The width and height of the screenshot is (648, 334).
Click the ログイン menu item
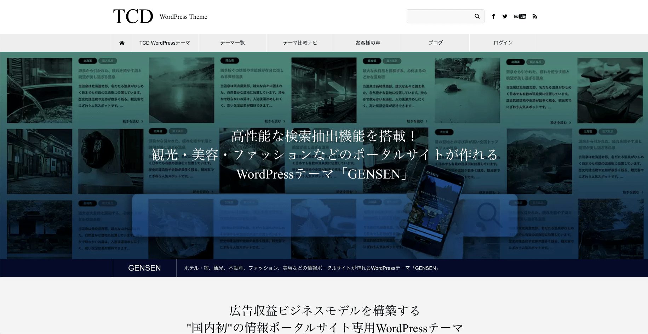[x=503, y=43]
